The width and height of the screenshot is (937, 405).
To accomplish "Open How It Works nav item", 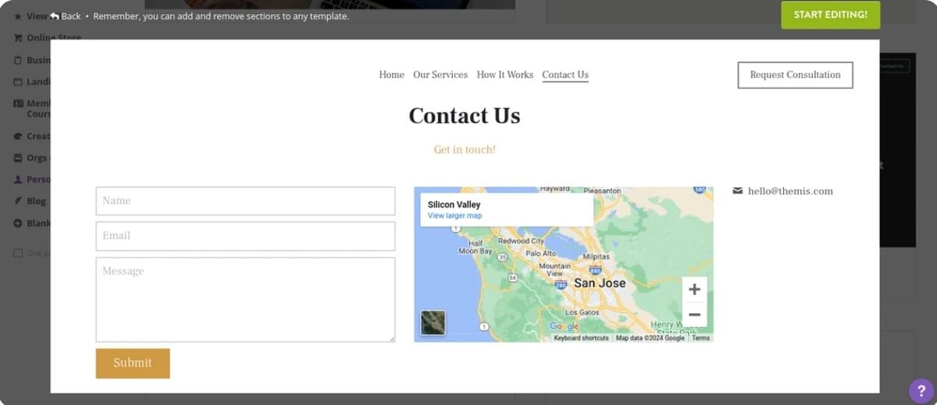I will pos(504,75).
